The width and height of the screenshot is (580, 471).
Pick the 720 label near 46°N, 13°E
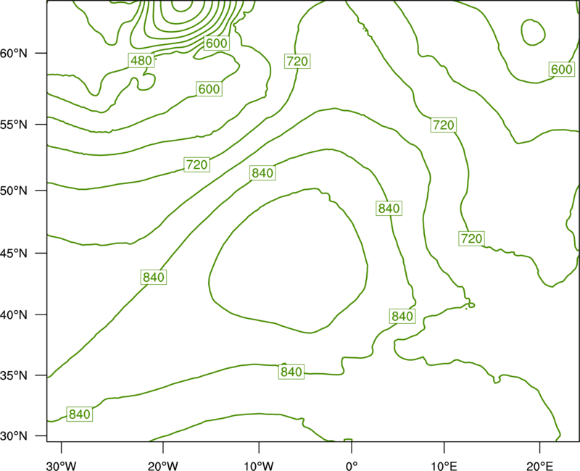tap(471, 238)
